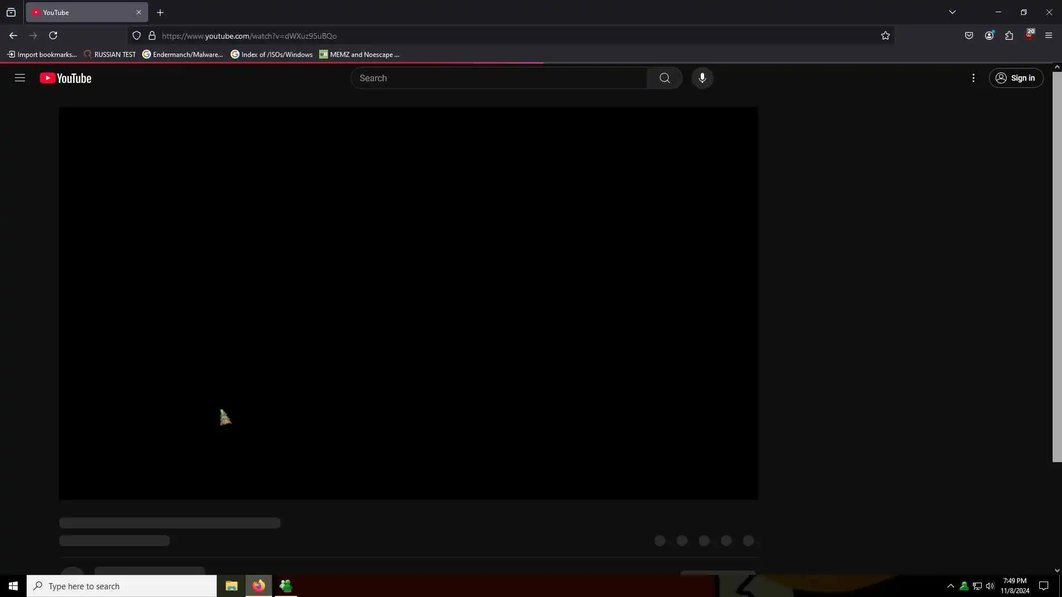Image resolution: width=1062 pixels, height=597 pixels.
Task: Expand the list all tabs chevron
Action: pyautogui.click(x=952, y=12)
